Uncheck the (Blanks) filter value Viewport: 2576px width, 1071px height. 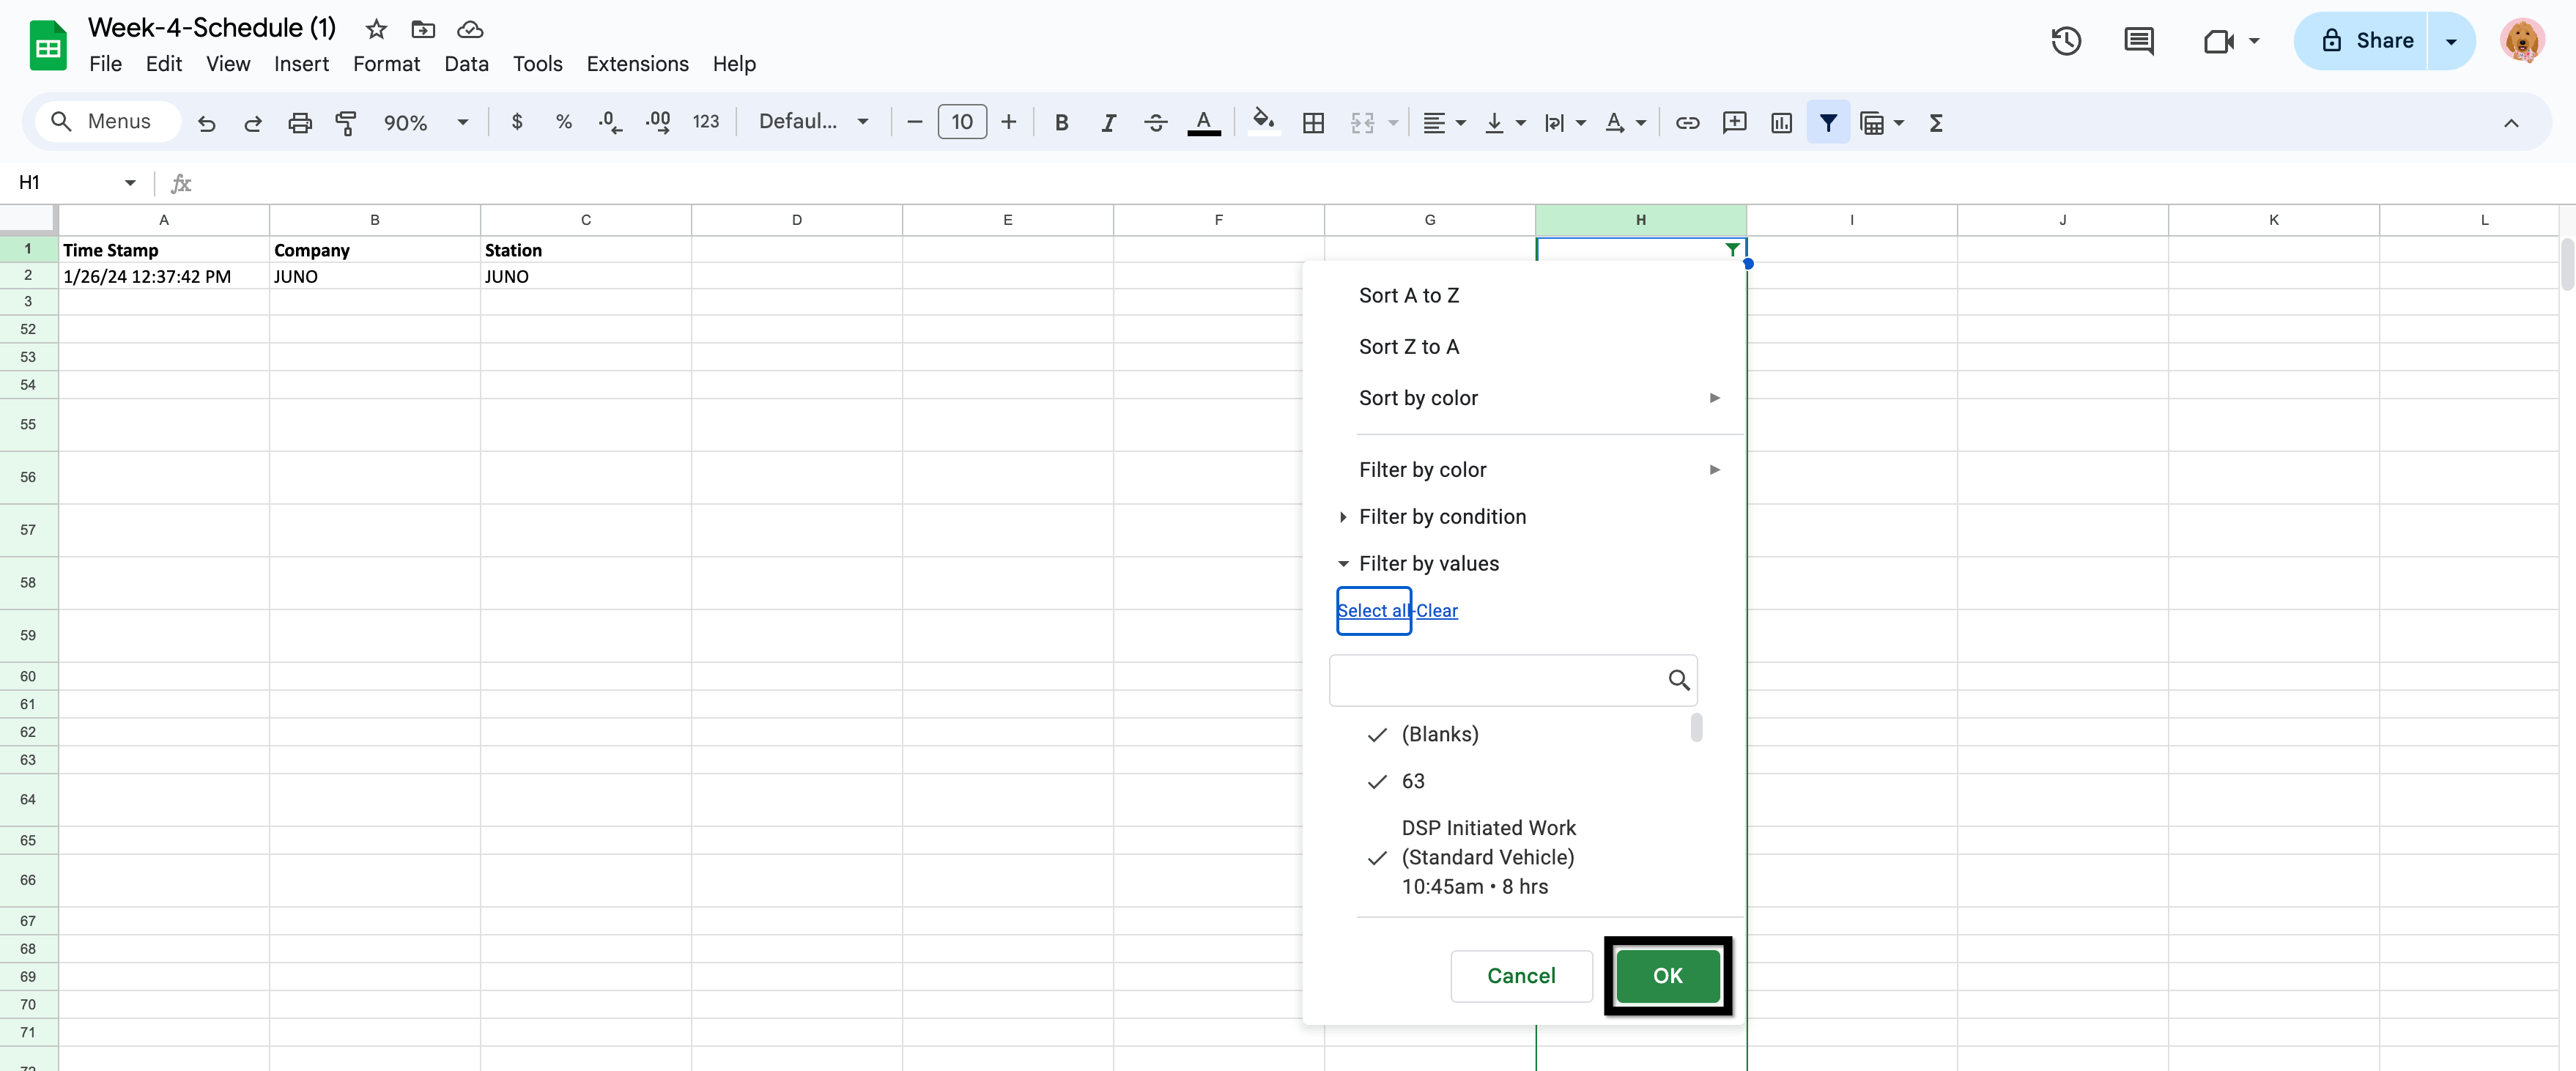tap(1439, 734)
